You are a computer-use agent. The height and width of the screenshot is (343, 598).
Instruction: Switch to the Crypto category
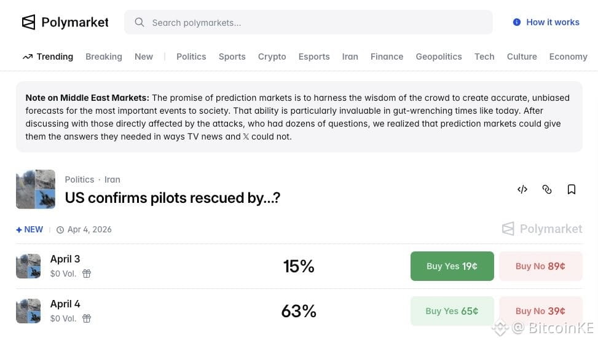click(272, 57)
